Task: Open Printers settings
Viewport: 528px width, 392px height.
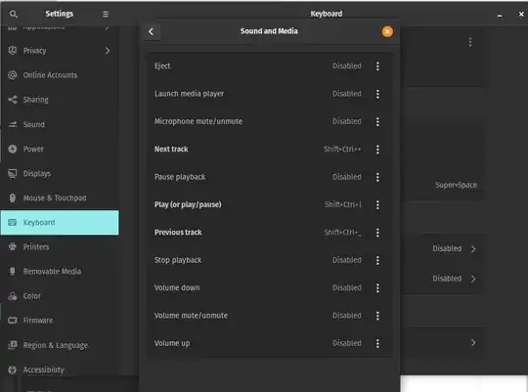Action: pos(60,247)
